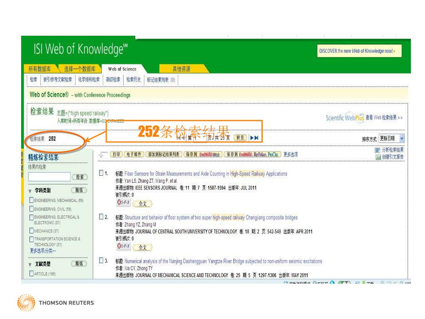Click the source text 'IEEE SENSORS JOURNAL'

click(x=156, y=188)
